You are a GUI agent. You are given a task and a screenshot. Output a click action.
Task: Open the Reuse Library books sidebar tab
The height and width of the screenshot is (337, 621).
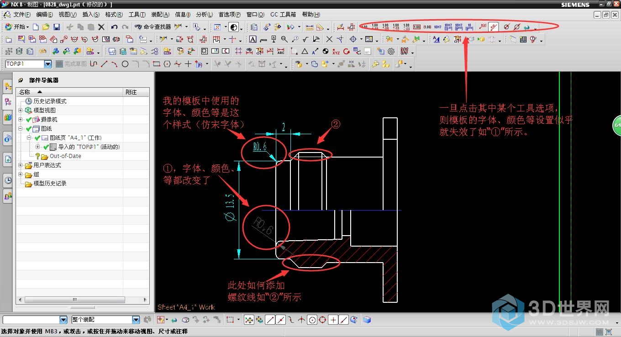8,117
